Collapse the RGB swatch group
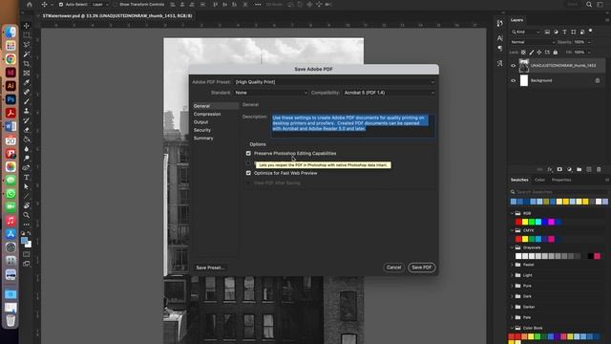The height and width of the screenshot is (344, 611). (512, 213)
